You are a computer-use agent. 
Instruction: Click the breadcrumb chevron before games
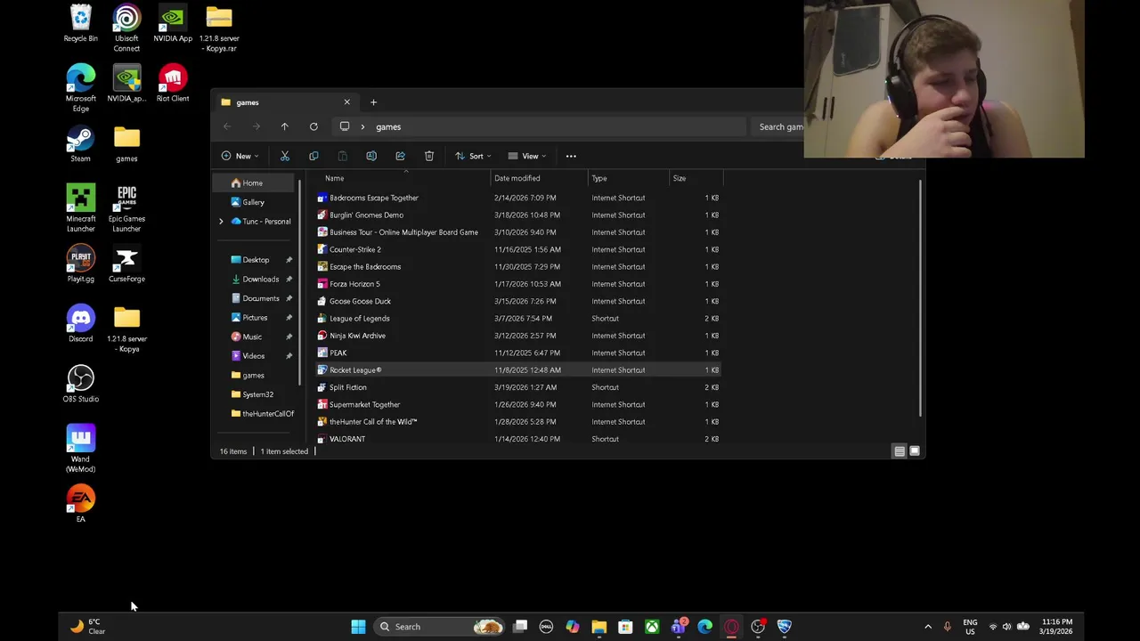click(x=362, y=126)
